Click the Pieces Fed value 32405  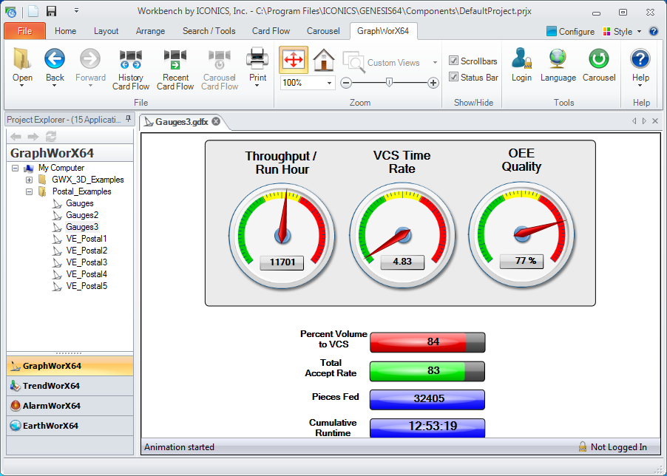[429, 398]
